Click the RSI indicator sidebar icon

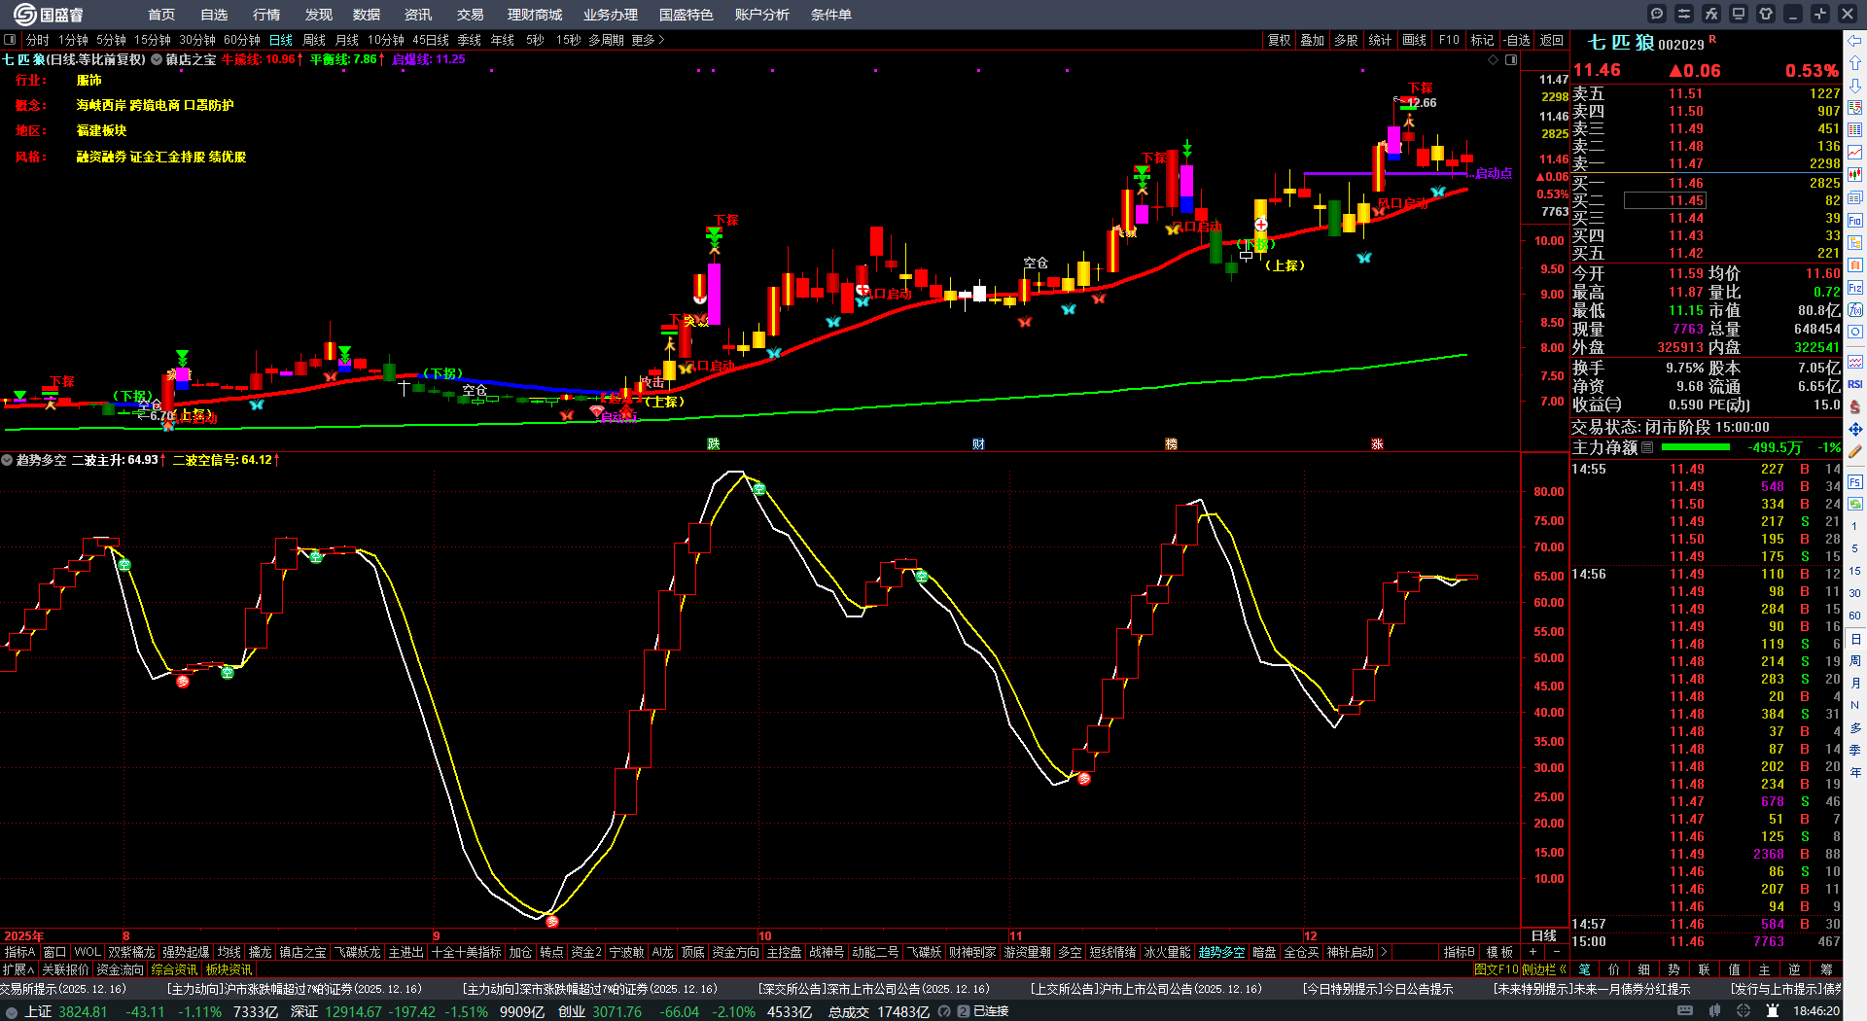click(1855, 384)
